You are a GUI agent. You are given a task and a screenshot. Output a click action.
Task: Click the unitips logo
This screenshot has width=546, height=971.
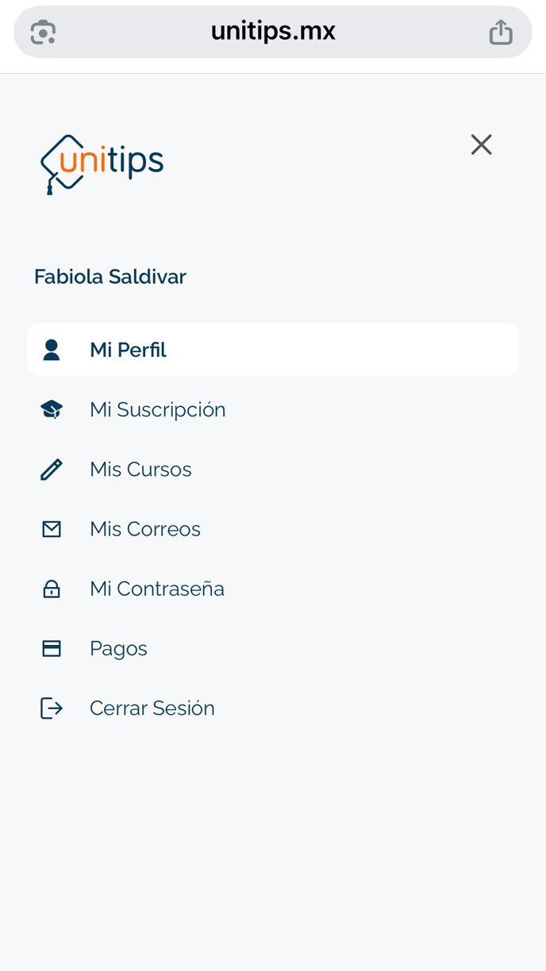point(102,163)
